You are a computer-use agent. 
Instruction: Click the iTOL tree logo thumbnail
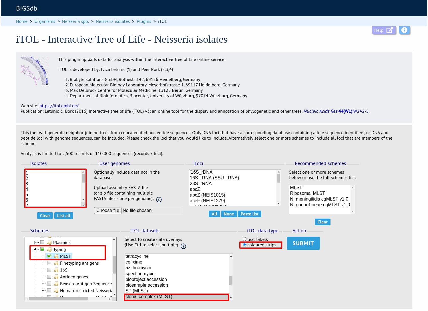35,71
